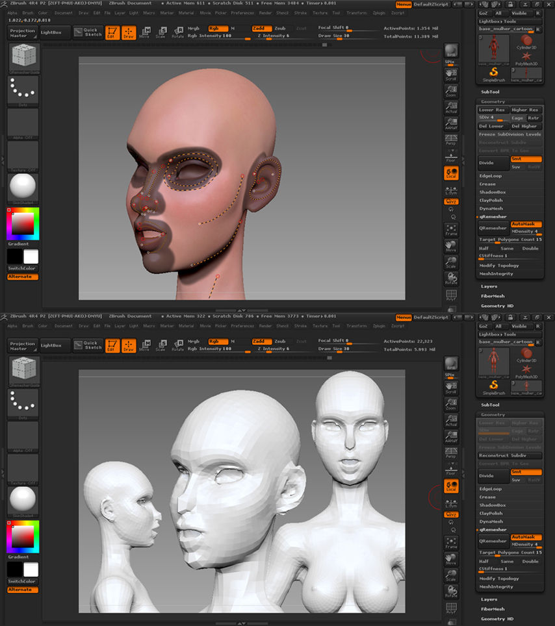555x626 pixels.
Task: Click PolyF icon in top window
Action: [451, 295]
